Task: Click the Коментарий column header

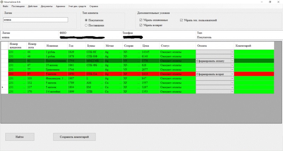Action: click(254, 46)
